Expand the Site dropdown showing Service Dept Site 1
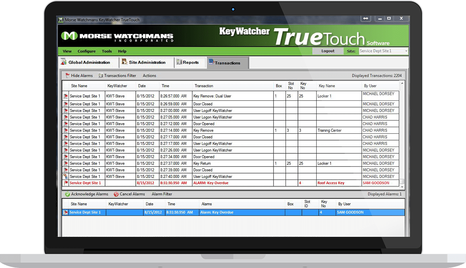The height and width of the screenshot is (268, 466). tap(406, 51)
